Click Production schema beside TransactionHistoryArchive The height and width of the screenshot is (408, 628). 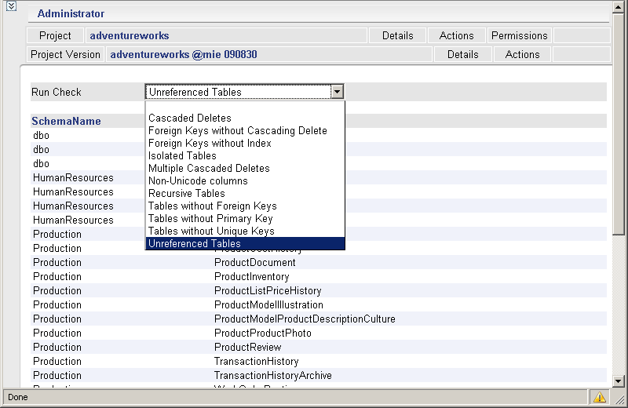(x=57, y=375)
